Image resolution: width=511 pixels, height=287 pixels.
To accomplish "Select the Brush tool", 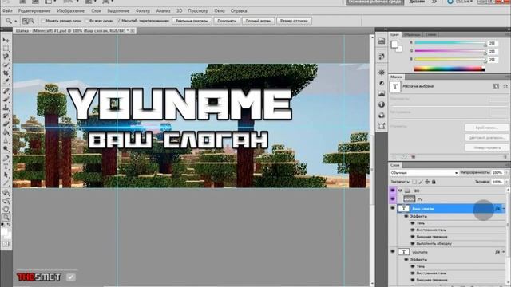I will click(6, 99).
